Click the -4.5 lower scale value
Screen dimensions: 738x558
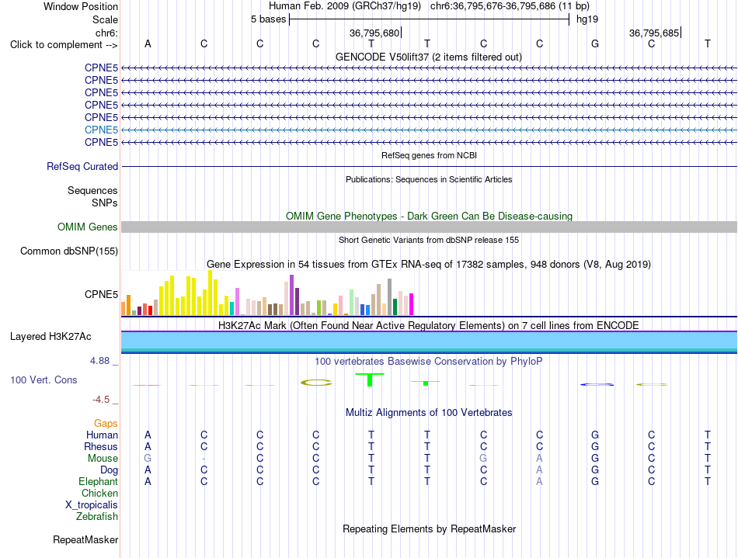101,400
